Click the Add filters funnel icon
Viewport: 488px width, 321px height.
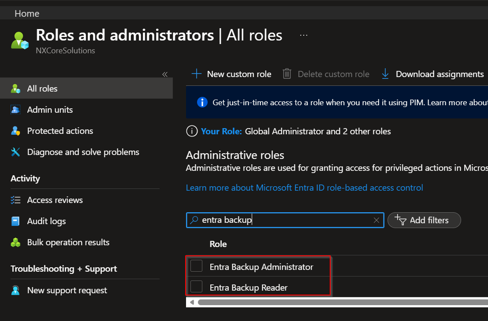point(401,220)
